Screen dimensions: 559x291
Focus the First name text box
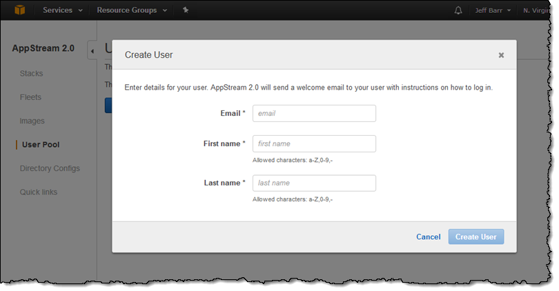point(314,143)
